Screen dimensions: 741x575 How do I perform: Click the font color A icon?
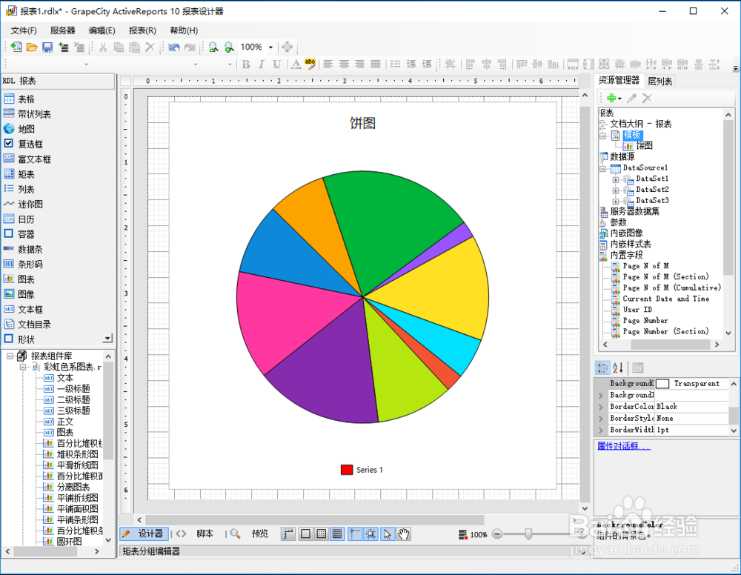click(x=296, y=64)
